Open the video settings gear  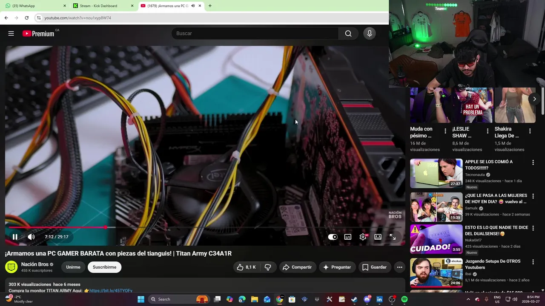(x=363, y=237)
